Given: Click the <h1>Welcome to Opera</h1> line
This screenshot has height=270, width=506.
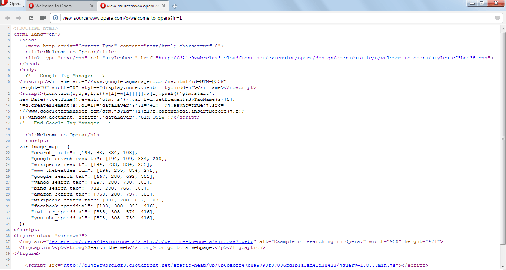Looking at the screenshot, I should (x=62, y=135).
